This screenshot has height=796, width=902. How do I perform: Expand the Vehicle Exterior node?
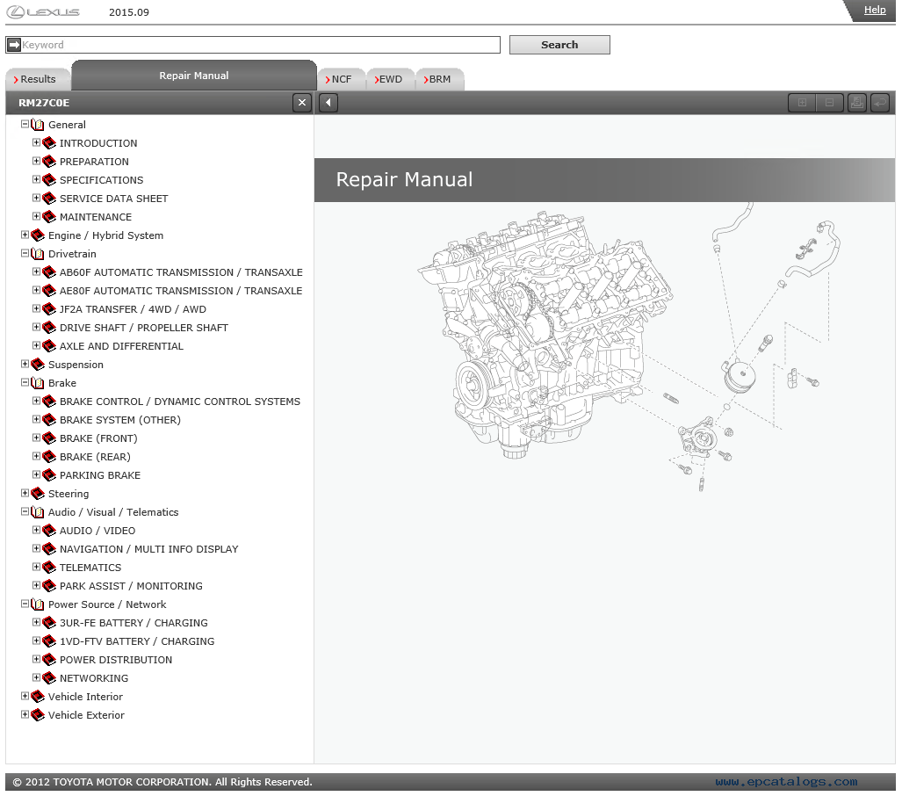pyautogui.click(x=25, y=713)
